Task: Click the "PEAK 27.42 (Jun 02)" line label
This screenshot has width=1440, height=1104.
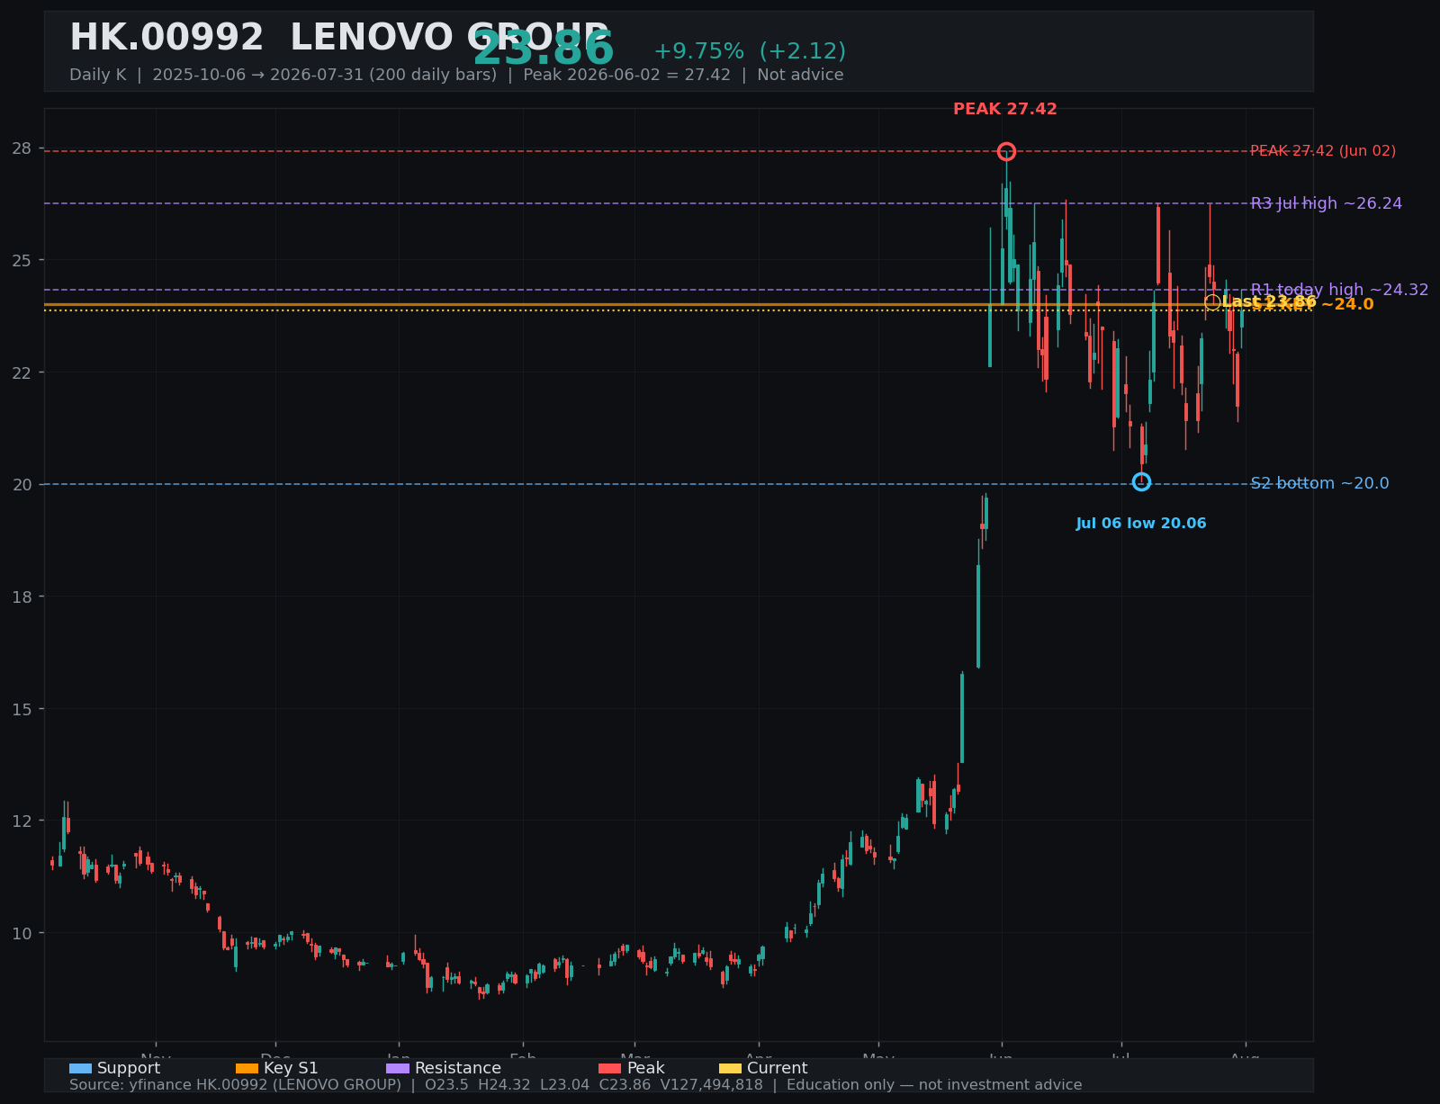Action: point(1323,151)
